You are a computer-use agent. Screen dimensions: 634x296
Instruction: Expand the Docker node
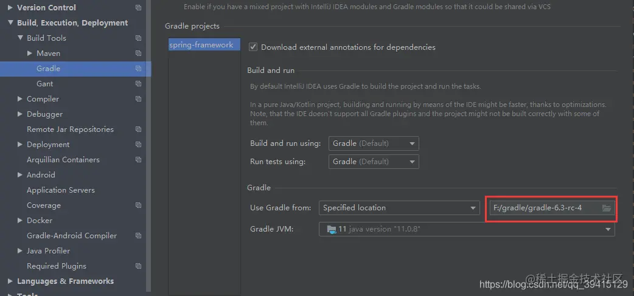tap(20, 221)
